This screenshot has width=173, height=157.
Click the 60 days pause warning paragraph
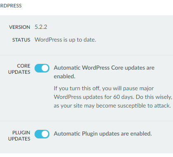[x=113, y=97]
